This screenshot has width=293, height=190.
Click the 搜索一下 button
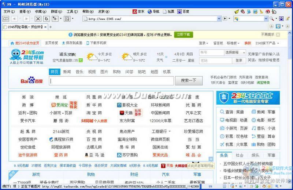189,81
